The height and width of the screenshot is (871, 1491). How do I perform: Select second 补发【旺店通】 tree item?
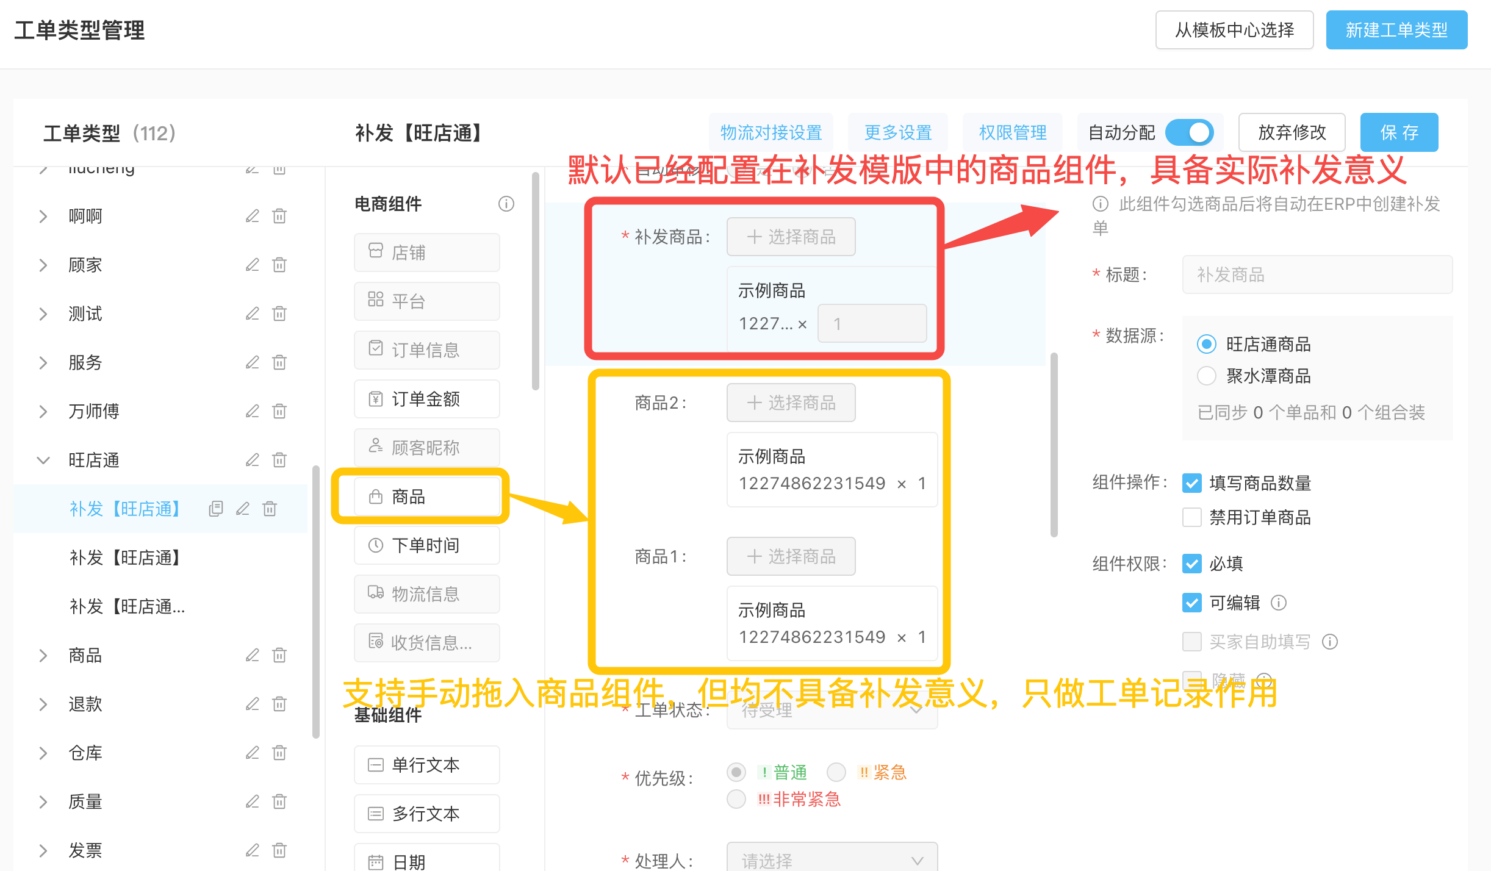pyautogui.click(x=124, y=557)
